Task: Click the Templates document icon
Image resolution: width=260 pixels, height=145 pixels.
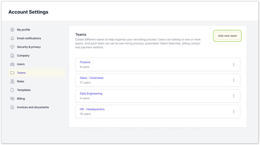Action: tap(12, 90)
